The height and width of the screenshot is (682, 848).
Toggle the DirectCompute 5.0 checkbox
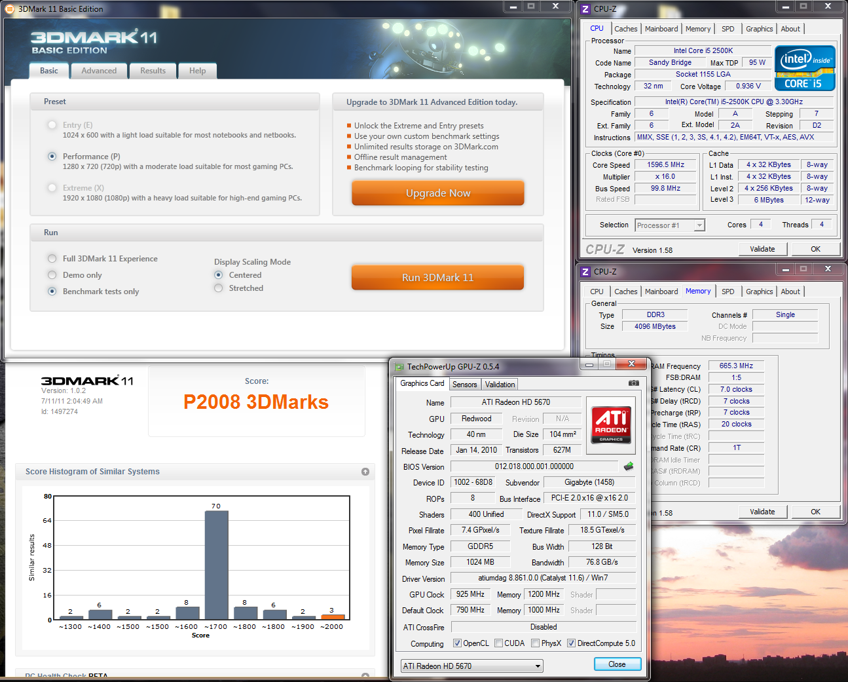coord(571,643)
